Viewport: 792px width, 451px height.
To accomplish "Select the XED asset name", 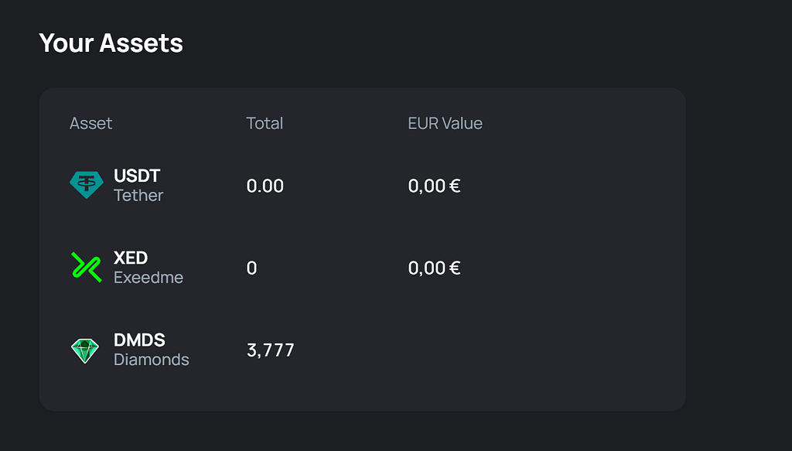I will (131, 258).
